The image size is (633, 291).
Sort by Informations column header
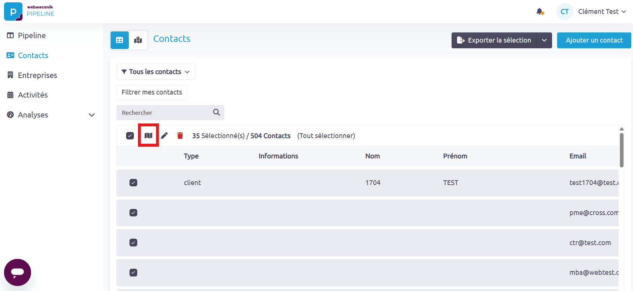[279, 156]
